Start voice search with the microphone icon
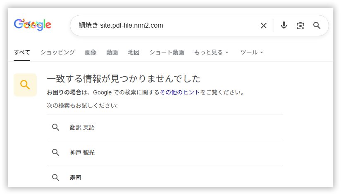 284,26
